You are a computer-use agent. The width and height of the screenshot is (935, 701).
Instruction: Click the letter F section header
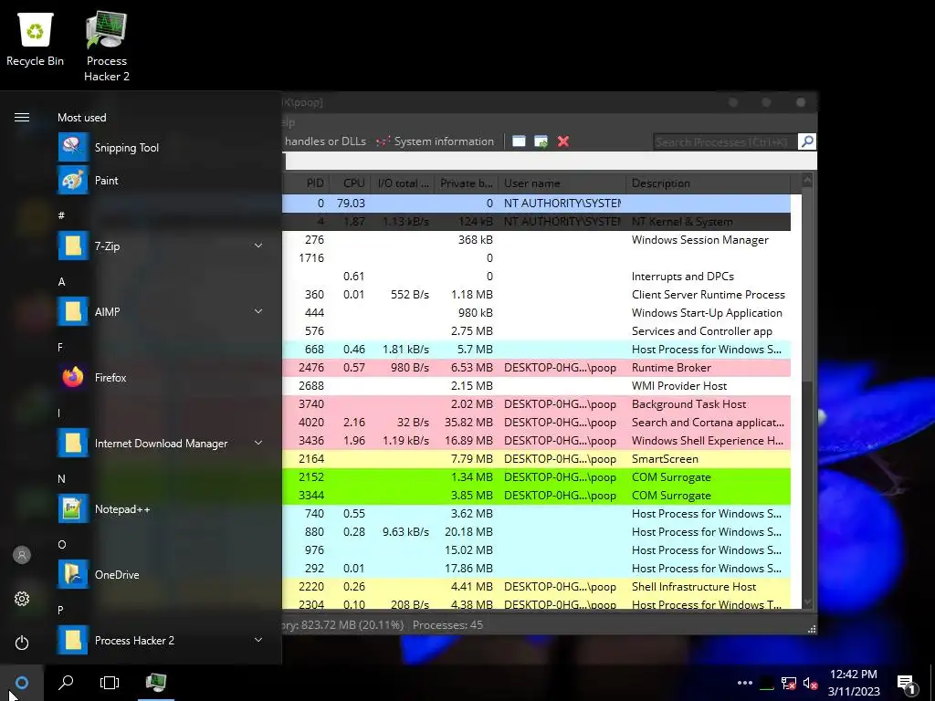tap(60, 348)
